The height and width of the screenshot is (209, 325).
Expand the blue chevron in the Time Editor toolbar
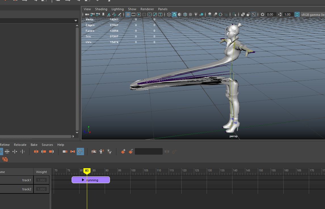pyautogui.click(x=2, y=152)
